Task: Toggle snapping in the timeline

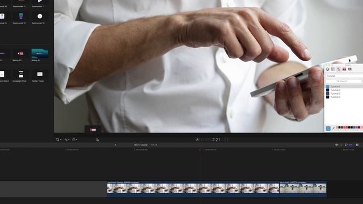Action: pos(351,145)
